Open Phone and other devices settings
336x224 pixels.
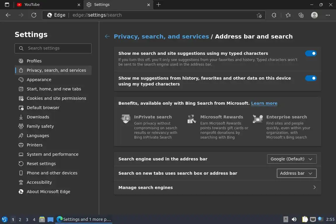53,173
